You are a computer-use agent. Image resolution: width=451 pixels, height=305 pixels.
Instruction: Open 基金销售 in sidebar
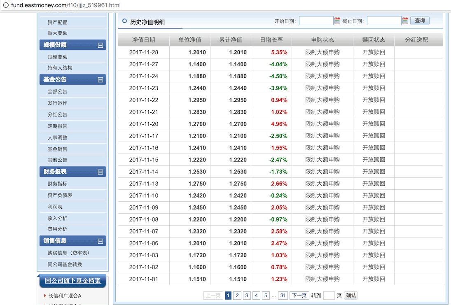pyautogui.click(x=57, y=149)
